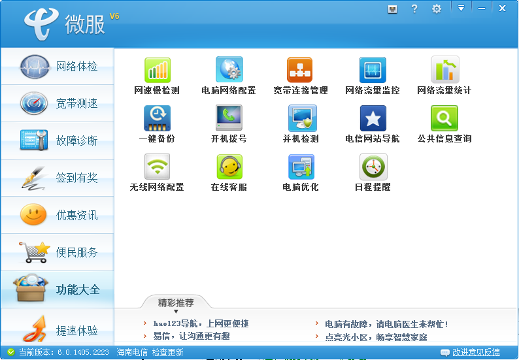Select the 功能大全 all functions tab
The image size is (519, 360).
58,289
